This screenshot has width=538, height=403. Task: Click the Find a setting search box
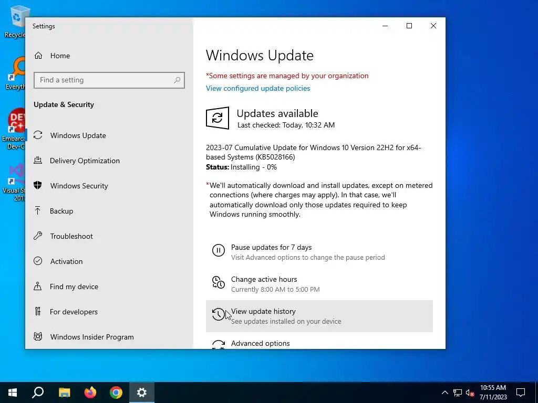[x=109, y=80]
